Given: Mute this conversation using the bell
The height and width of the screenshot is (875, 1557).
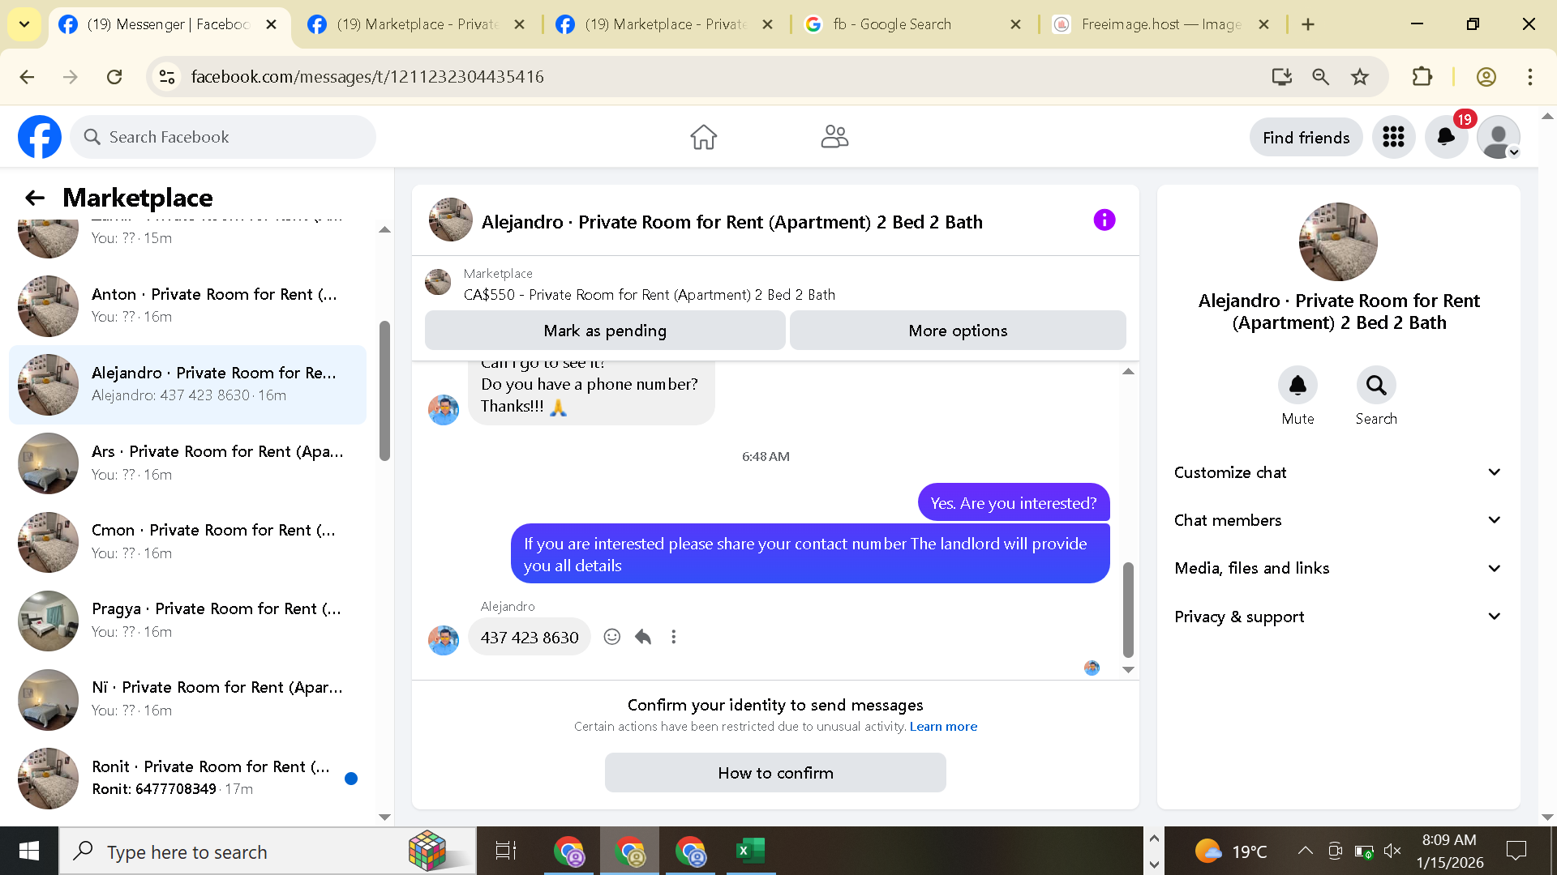Looking at the screenshot, I should pyautogui.click(x=1297, y=386).
